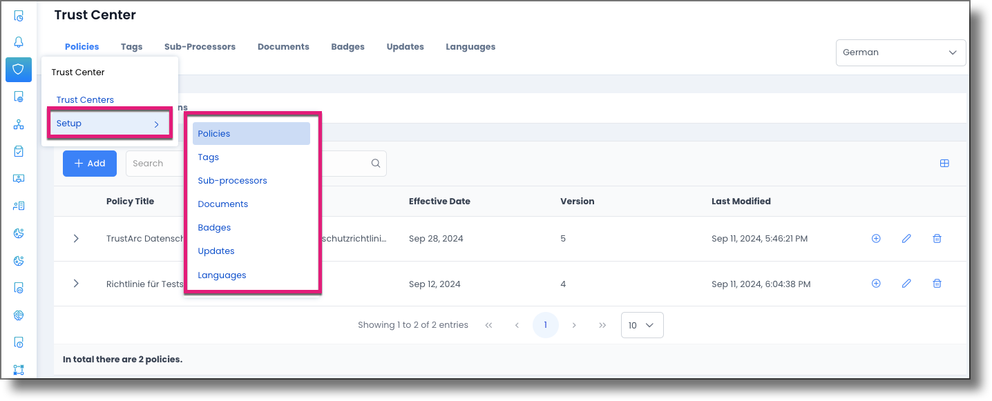Image resolution: width=992 pixels, height=401 pixels.
Task: Click the monitor presentation icon in the sidebar
Action: tap(19, 178)
